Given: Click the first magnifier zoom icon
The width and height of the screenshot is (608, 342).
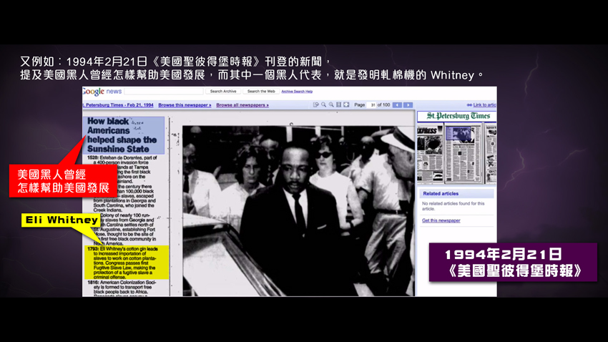Looking at the screenshot, I should click(323, 104).
